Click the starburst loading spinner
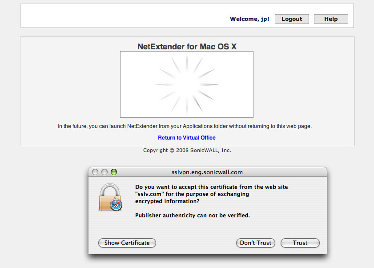 pyautogui.click(x=187, y=84)
